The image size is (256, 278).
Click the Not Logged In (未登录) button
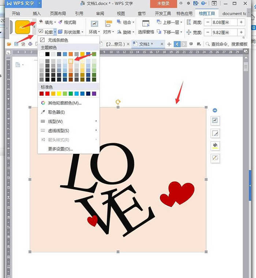[x=163, y=3]
